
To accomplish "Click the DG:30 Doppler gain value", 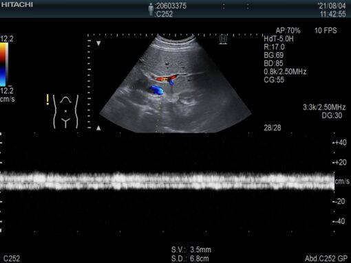I will [332, 115].
